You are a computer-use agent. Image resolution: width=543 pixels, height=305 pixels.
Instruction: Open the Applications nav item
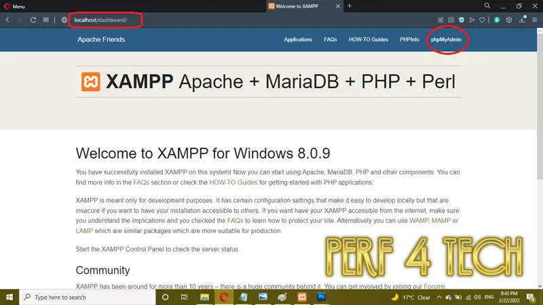pyautogui.click(x=298, y=39)
